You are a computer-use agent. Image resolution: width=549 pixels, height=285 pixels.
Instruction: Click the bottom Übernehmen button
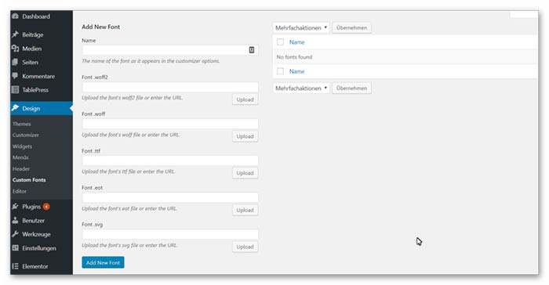click(x=351, y=88)
